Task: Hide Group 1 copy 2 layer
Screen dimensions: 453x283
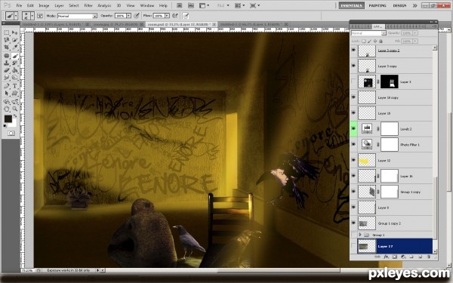Action: tap(353, 223)
